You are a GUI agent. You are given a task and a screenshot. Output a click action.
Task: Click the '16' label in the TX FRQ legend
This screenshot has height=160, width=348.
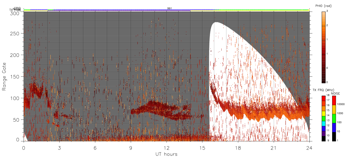(x=328, y=105)
